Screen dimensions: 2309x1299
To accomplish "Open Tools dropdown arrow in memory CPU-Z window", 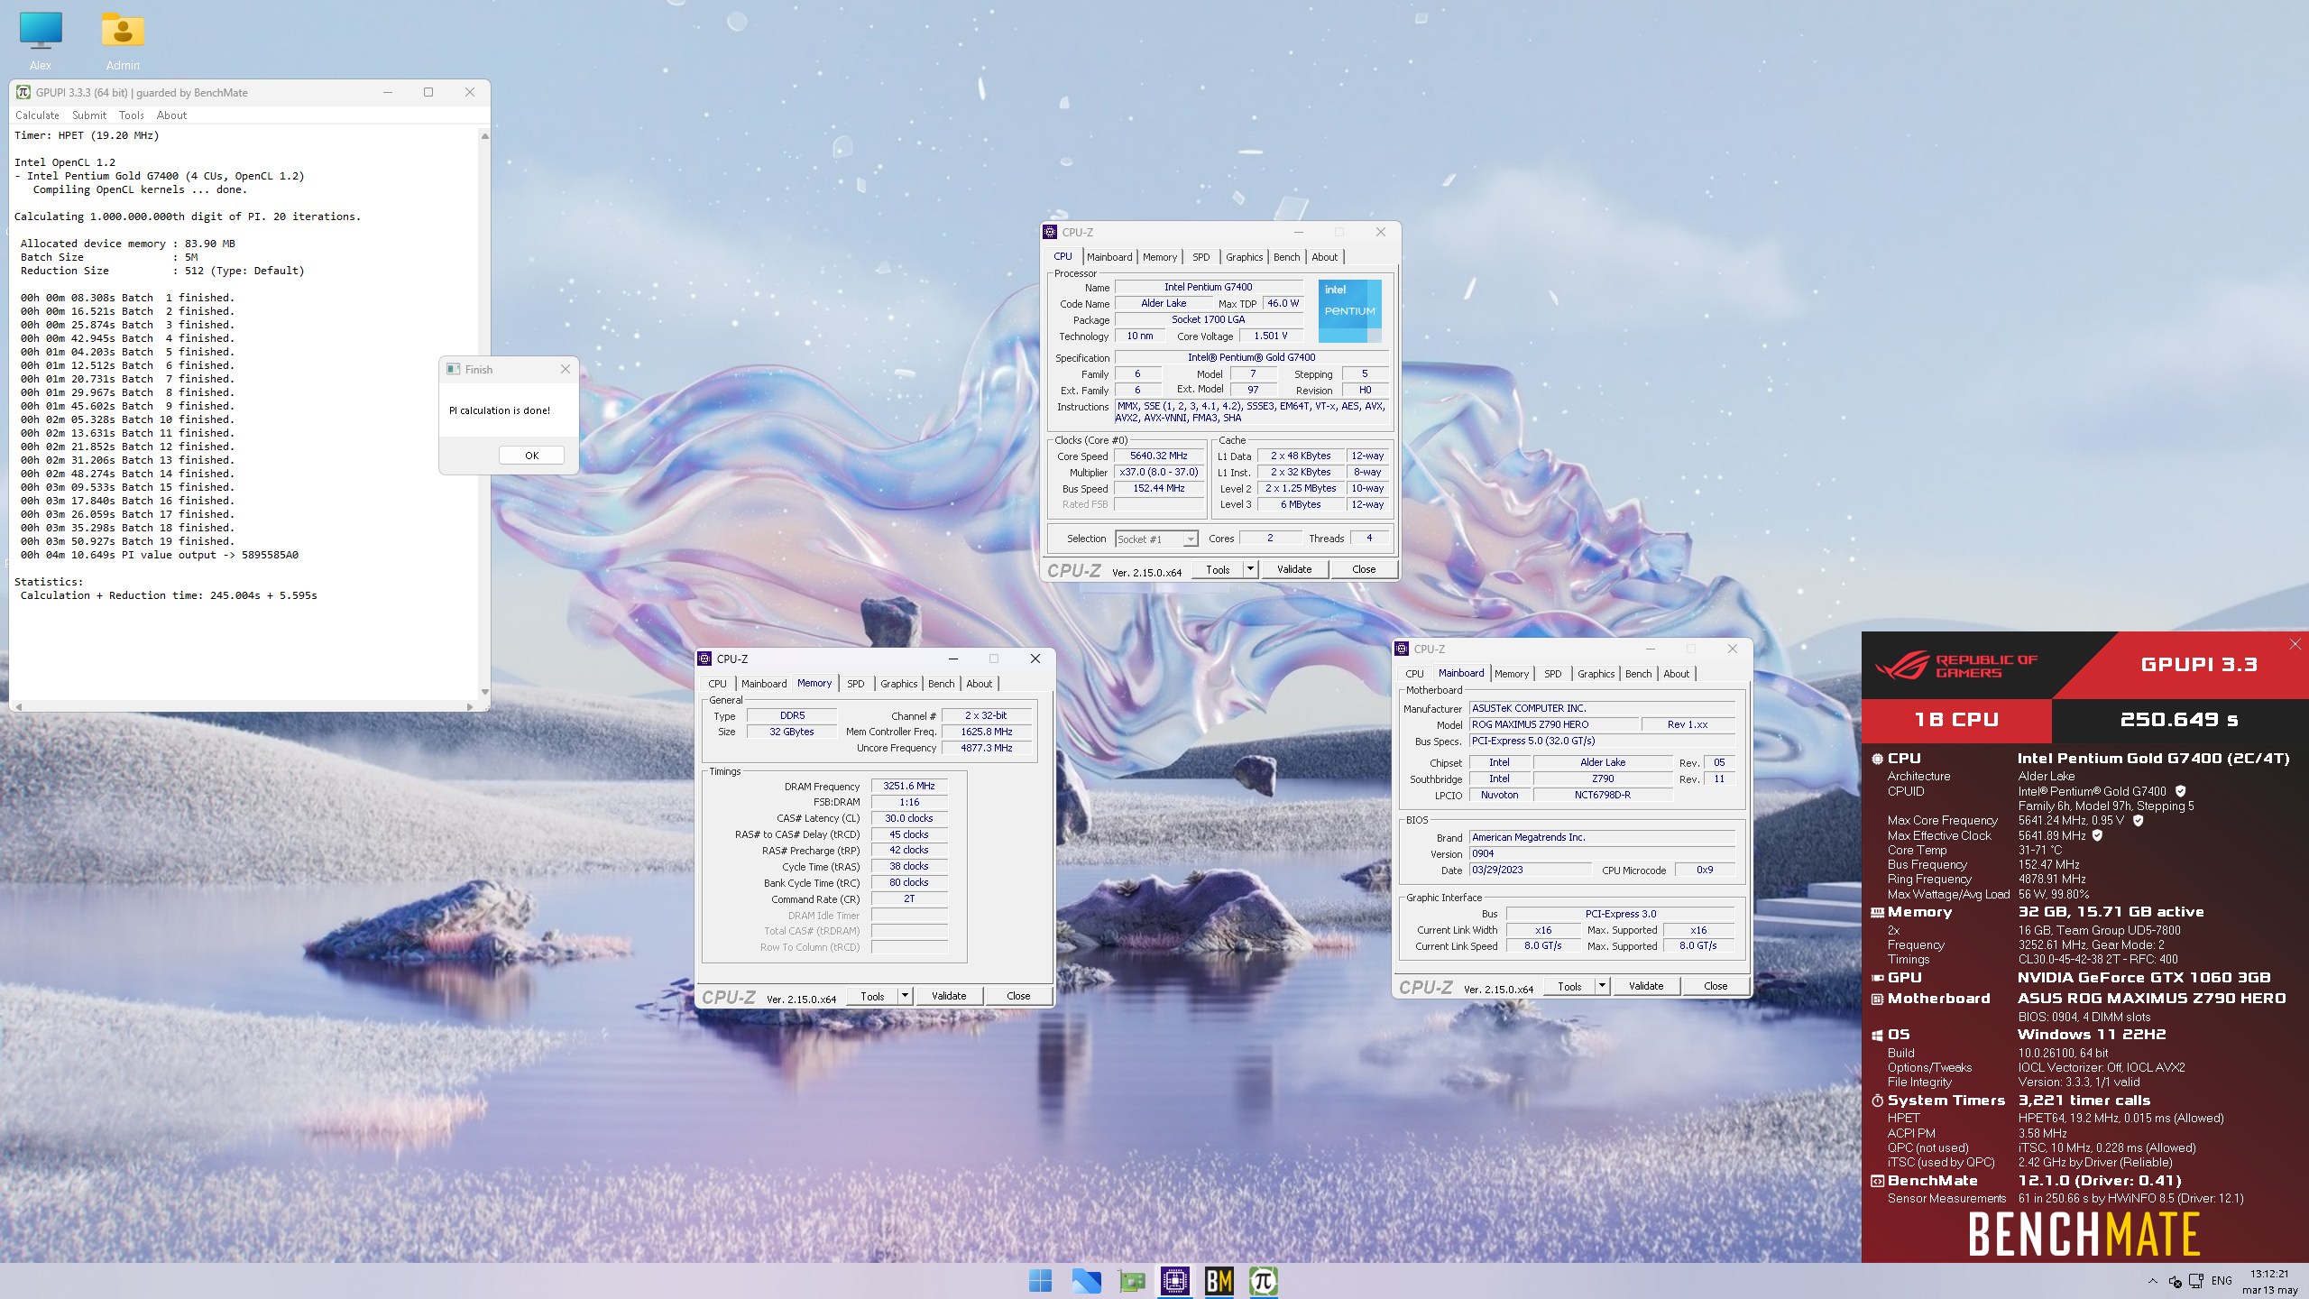I will click(905, 996).
